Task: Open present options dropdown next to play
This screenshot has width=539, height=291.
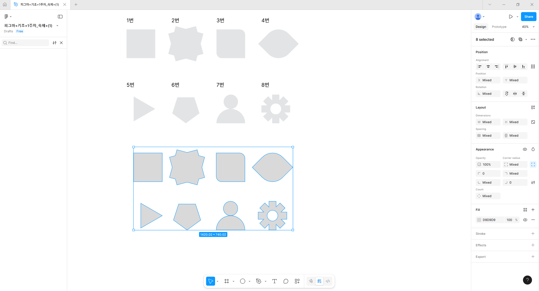Action: click(517, 17)
